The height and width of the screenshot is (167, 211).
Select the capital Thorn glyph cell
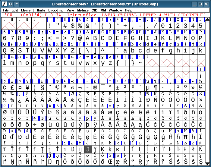pos(50,112)
